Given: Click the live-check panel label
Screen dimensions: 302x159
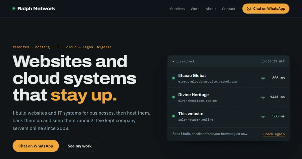Looking at the screenshot, I should tap(186, 62).
